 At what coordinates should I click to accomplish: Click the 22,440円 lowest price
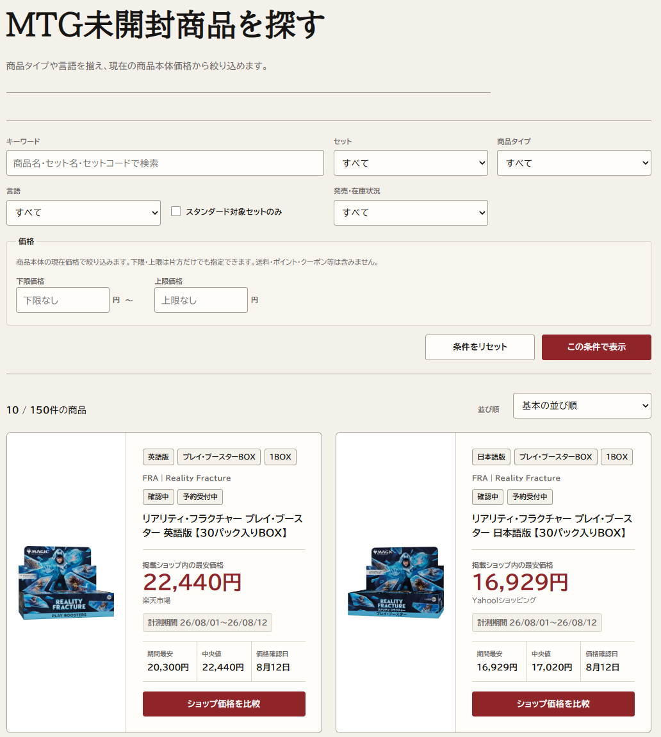point(192,583)
